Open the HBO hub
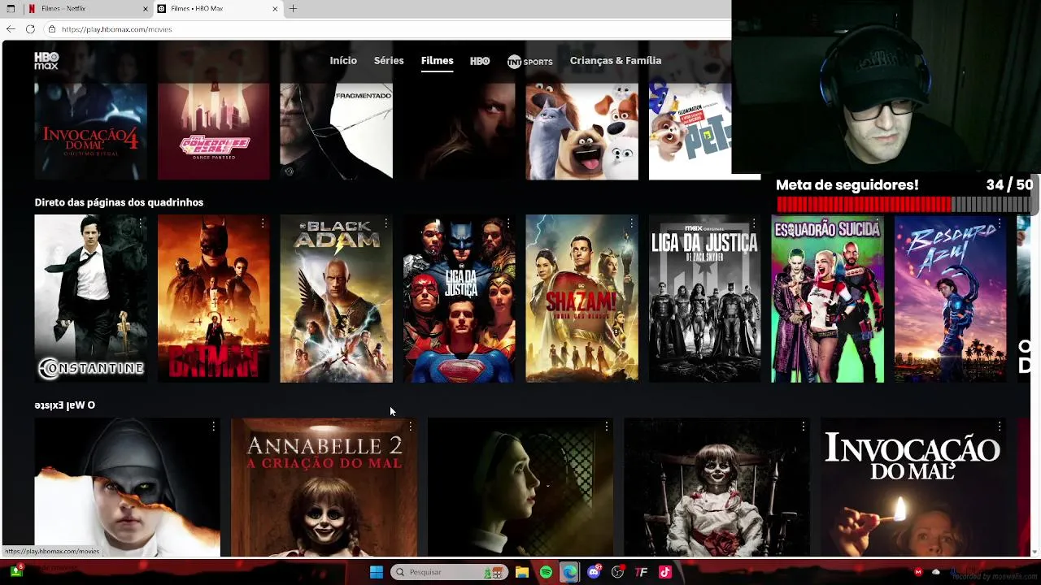The width and height of the screenshot is (1041, 585). [x=480, y=61]
